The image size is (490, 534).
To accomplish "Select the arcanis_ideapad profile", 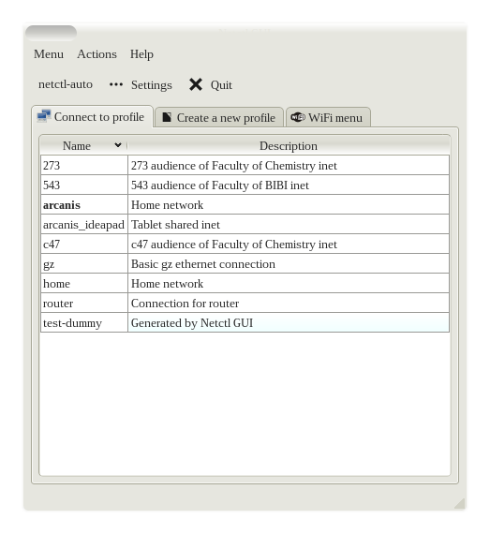I will pyautogui.click(x=245, y=225).
